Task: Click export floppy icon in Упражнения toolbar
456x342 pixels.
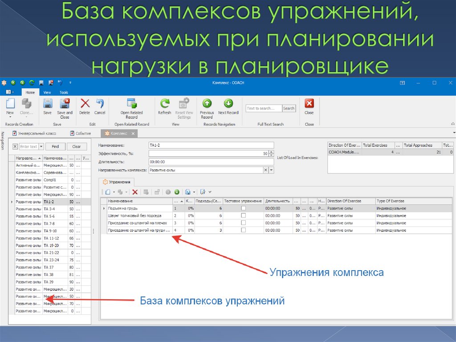Action: [188, 192]
